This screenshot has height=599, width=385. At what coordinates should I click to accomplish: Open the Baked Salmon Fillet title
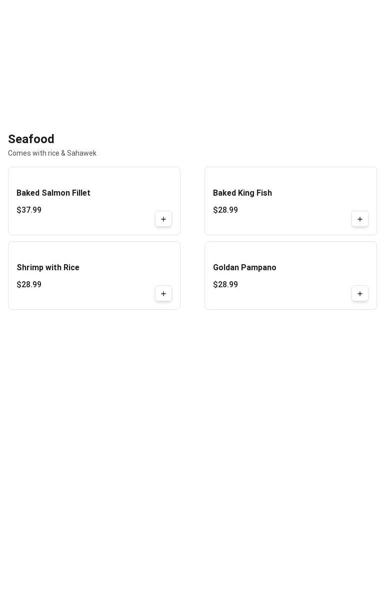click(x=53, y=193)
